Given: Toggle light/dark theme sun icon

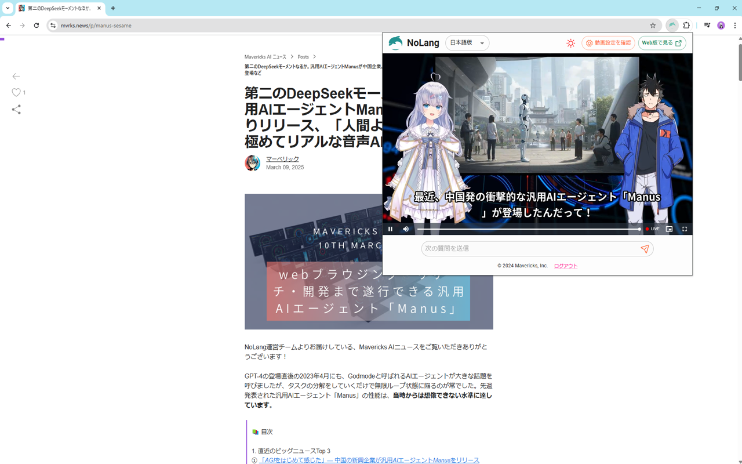Looking at the screenshot, I should [x=570, y=43].
